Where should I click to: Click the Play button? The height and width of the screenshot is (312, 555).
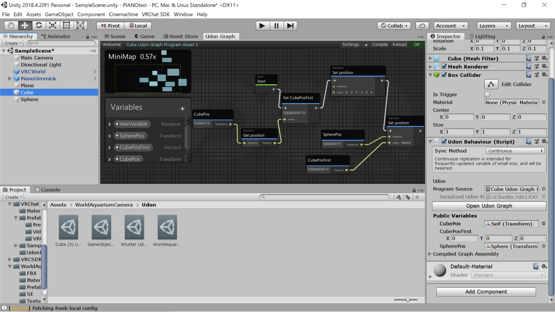click(x=262, y=26)
